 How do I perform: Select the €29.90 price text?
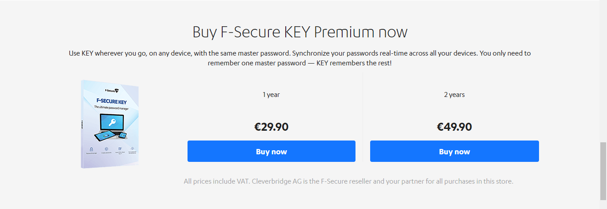click(x=272, y=127)
